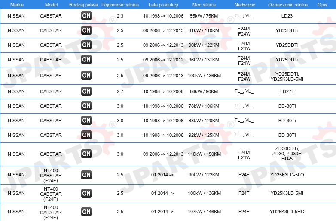The image size is (336, 221).
Task: Select the engine capacity cell 2.7
Action: click(x=120, y=91)
